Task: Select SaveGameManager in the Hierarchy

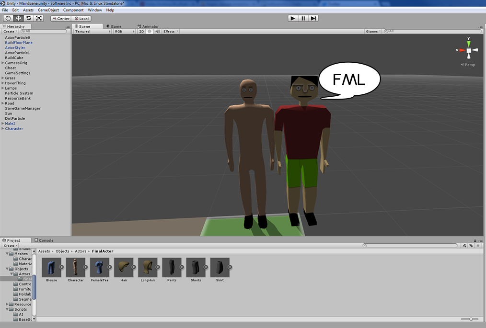Action: pos(23,108)
